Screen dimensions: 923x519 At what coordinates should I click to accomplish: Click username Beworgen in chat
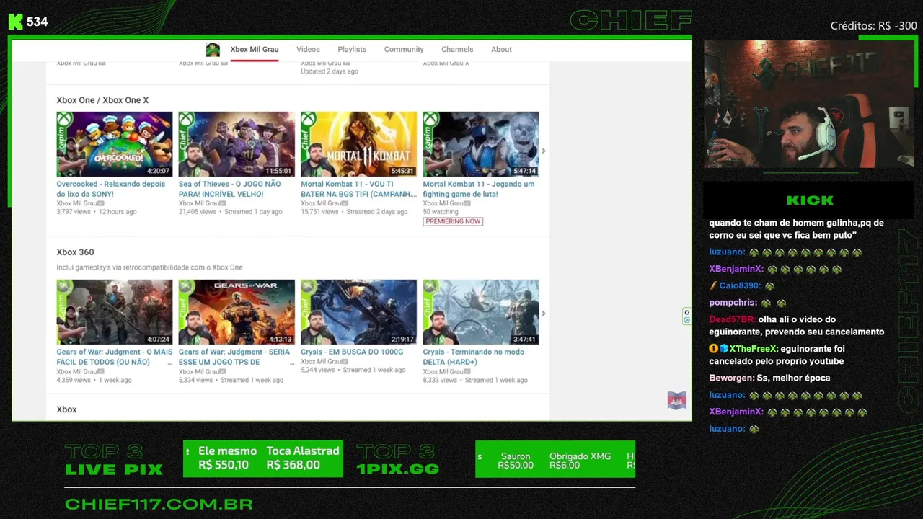(x=731, y=378)
